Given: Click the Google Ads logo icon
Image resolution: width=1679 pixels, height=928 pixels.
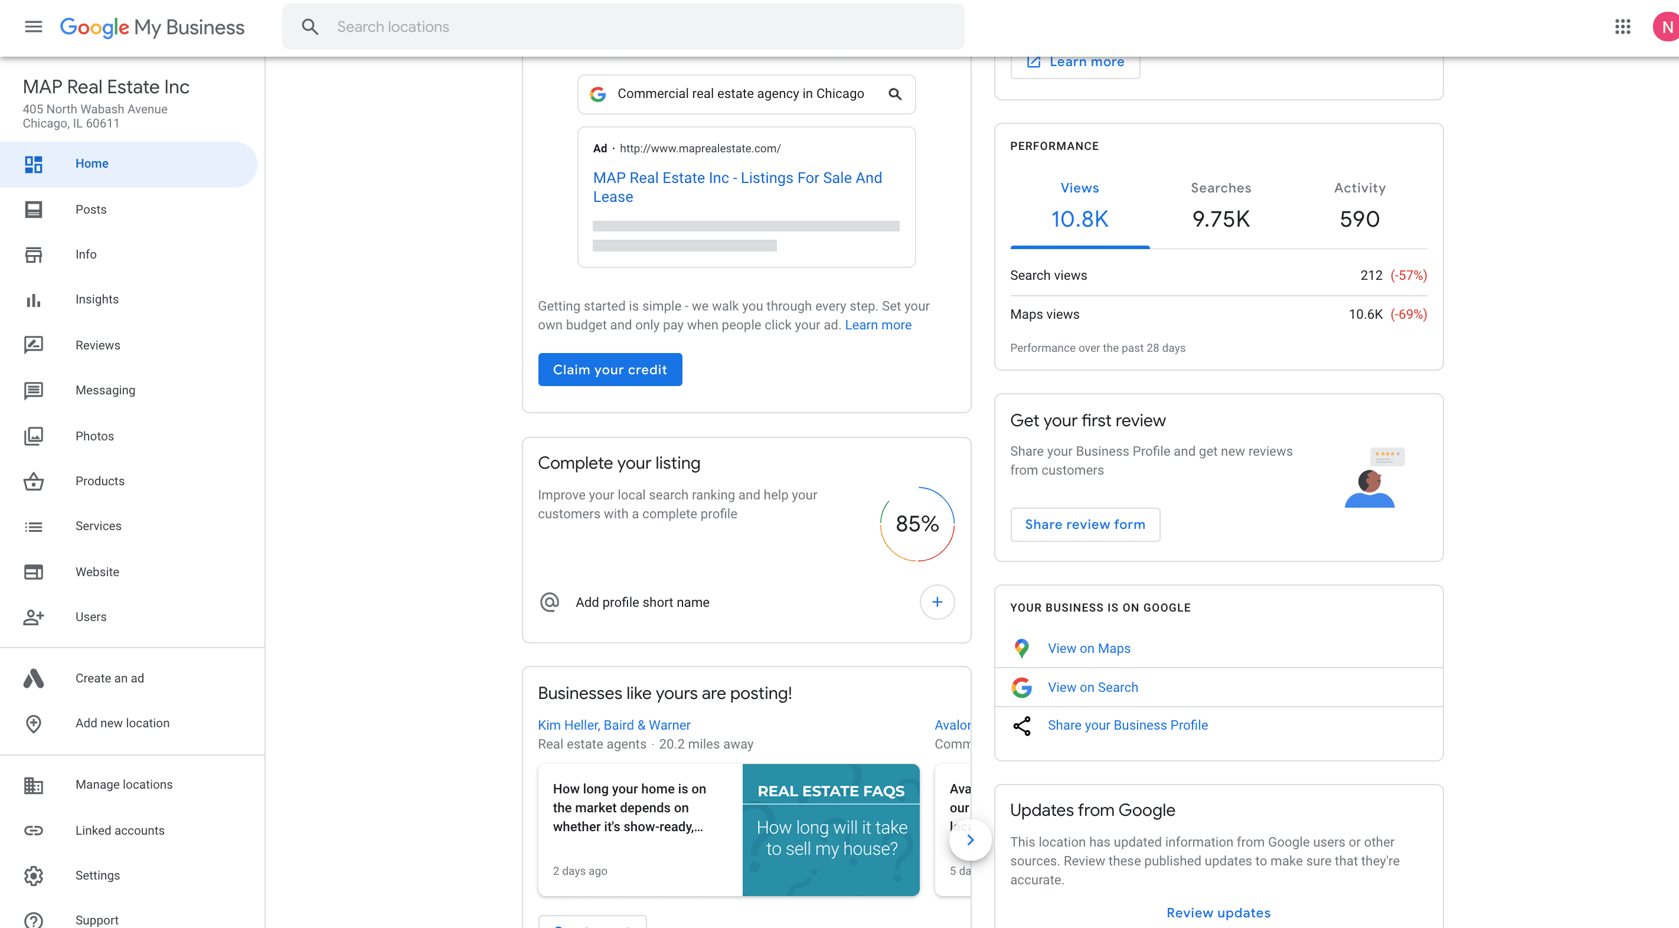Looking at the screenshot, I should [33, 678].
